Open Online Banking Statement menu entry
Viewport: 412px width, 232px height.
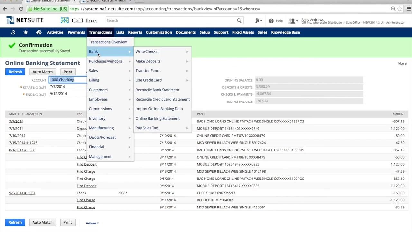pyautogui.click(x=157, y=119)
